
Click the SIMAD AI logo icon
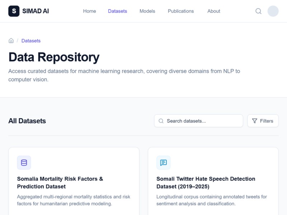pyautogui.click(x=14, y=11)
